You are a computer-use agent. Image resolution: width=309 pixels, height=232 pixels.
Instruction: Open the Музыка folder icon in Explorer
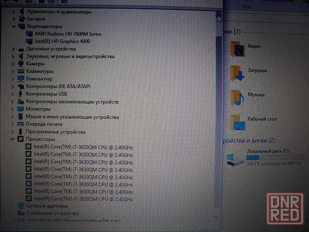(237, 98)
